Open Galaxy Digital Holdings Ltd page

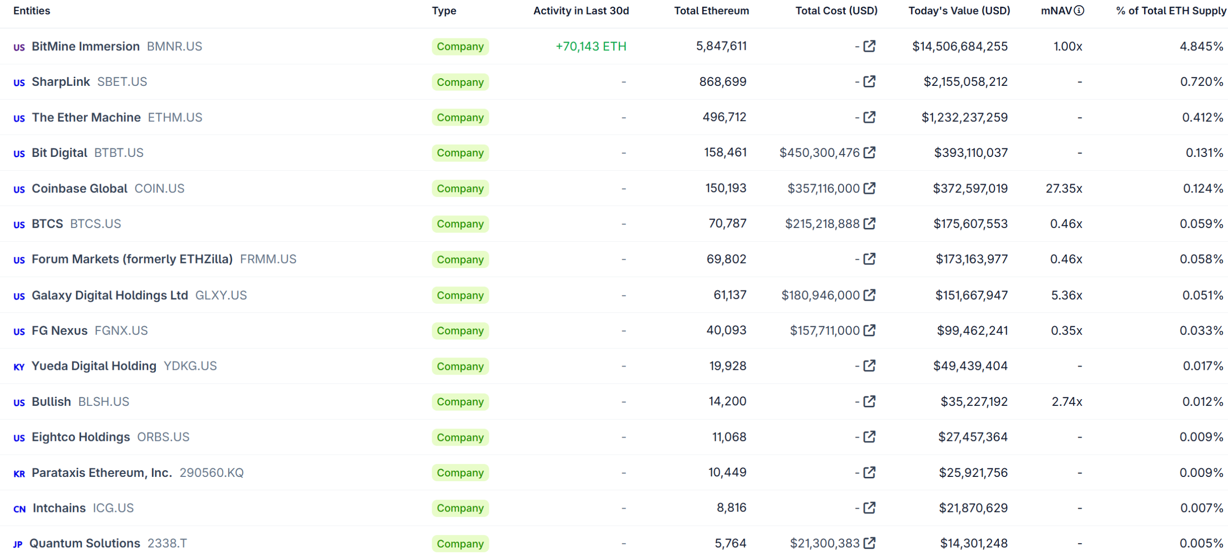[110, 295]
